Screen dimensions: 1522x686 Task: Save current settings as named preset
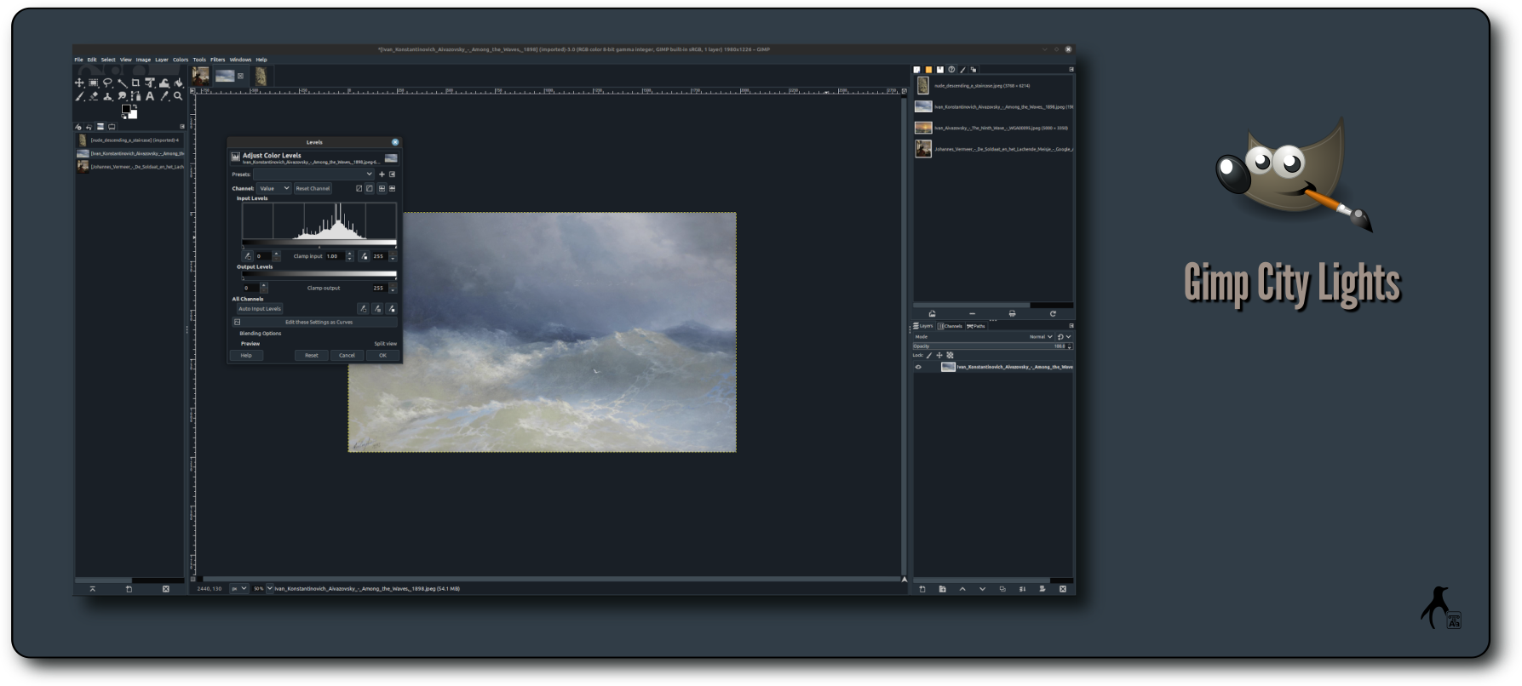coord(382,174)
